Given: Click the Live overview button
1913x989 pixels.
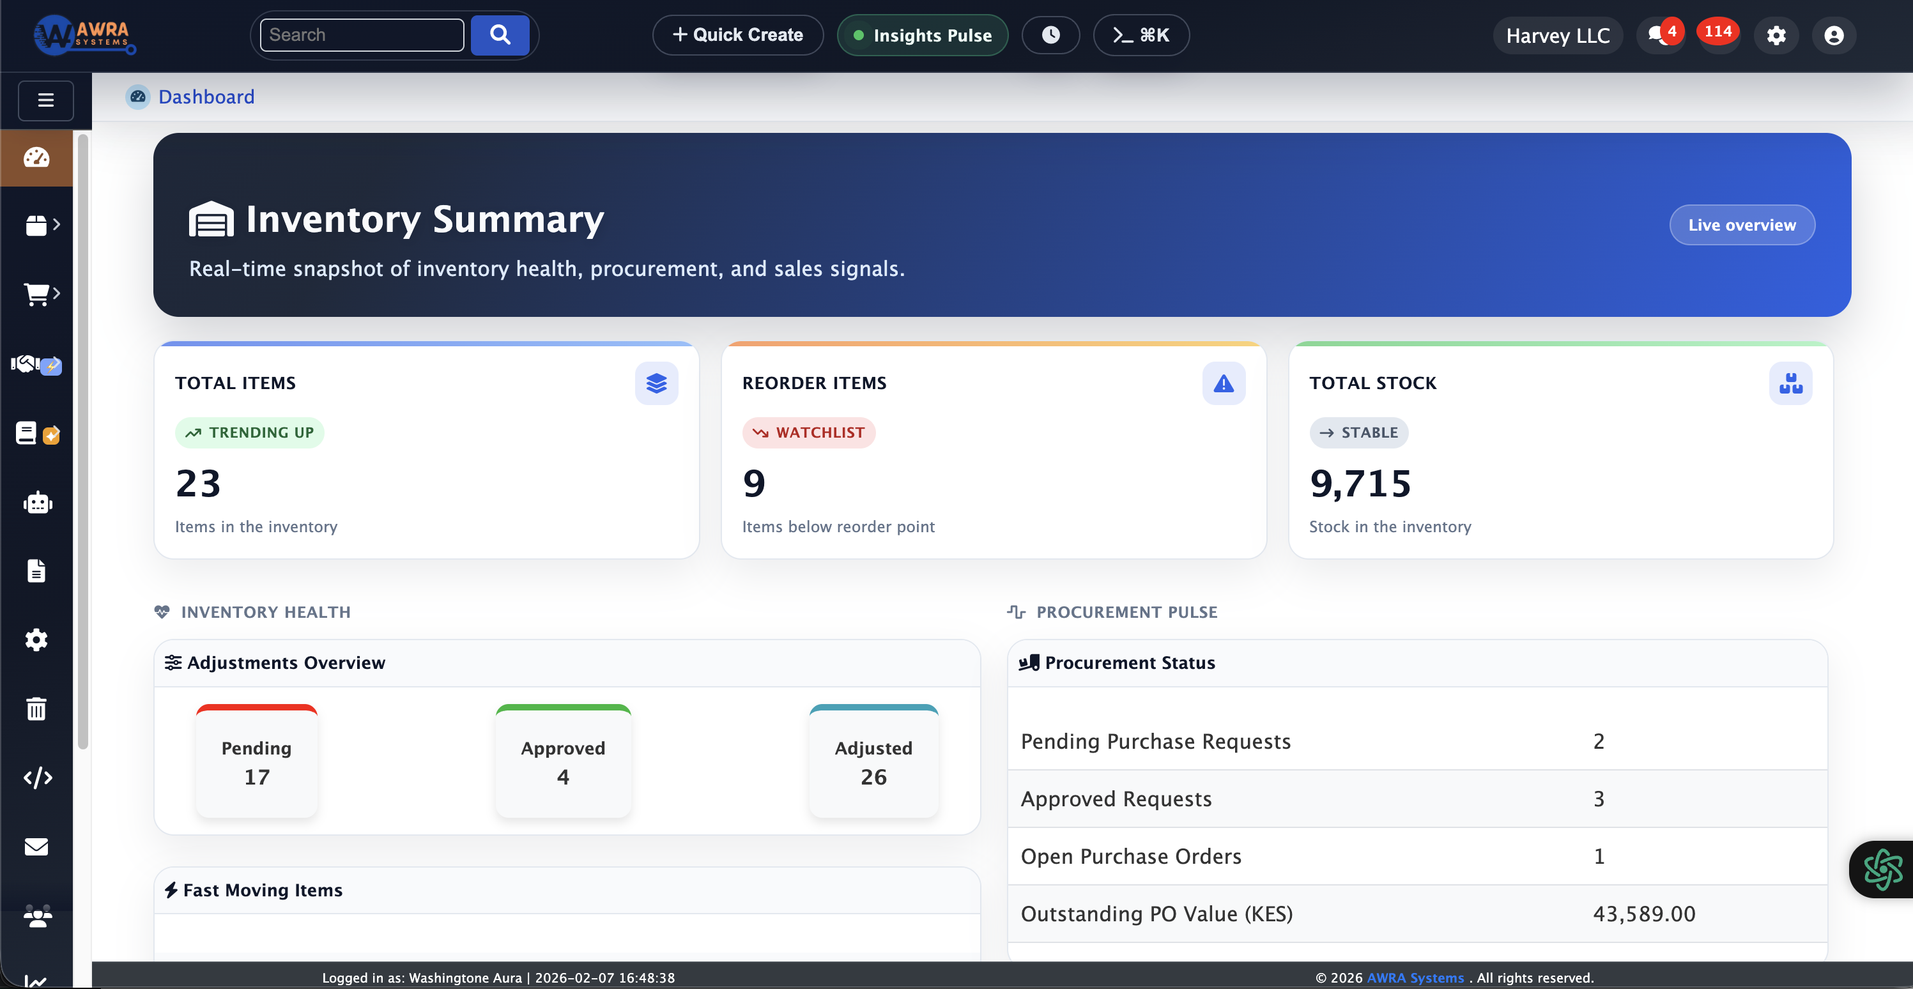Looking at the screenshot, I should [x=1742, y=225].
